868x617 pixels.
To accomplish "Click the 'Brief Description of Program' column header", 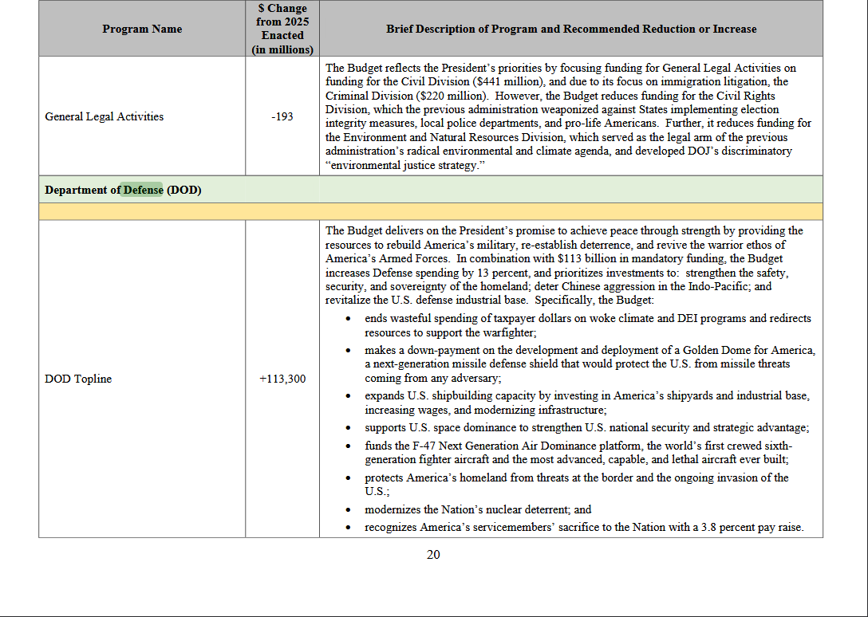I will (571, 29).
